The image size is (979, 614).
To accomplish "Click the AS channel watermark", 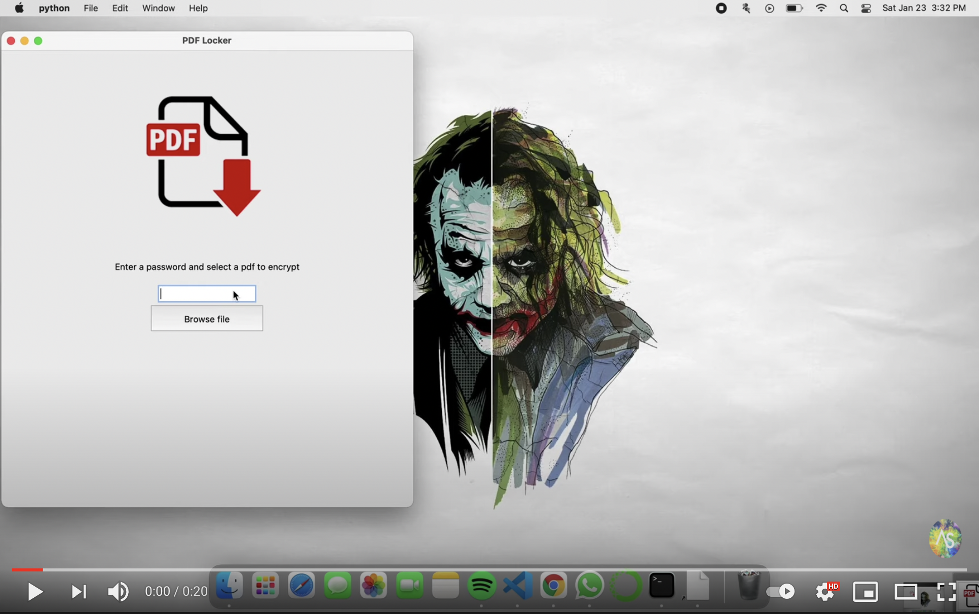I will [x=945, y=539].
